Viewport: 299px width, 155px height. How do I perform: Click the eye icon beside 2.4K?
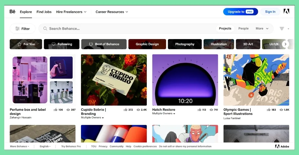(x=138, y=110)
